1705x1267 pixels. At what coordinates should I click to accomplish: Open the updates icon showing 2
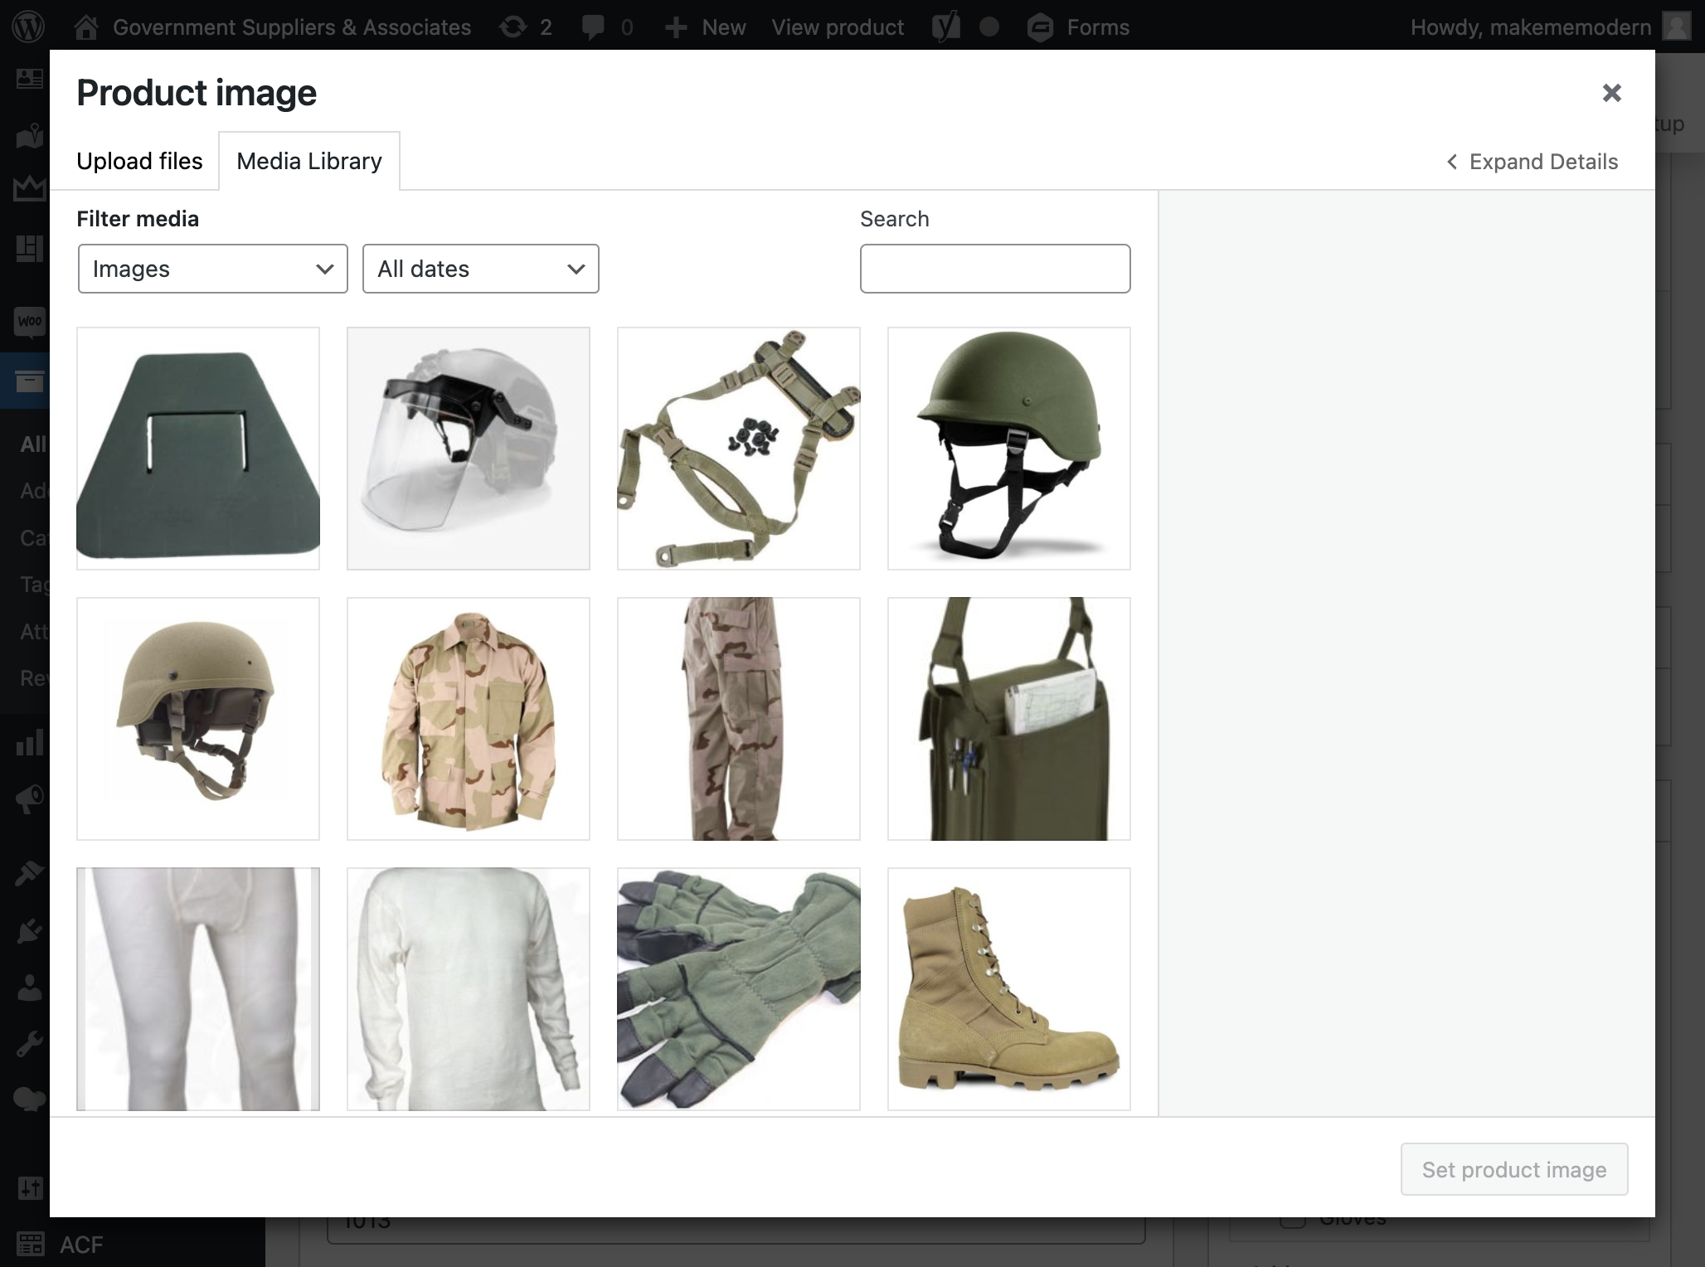(526, 27)
